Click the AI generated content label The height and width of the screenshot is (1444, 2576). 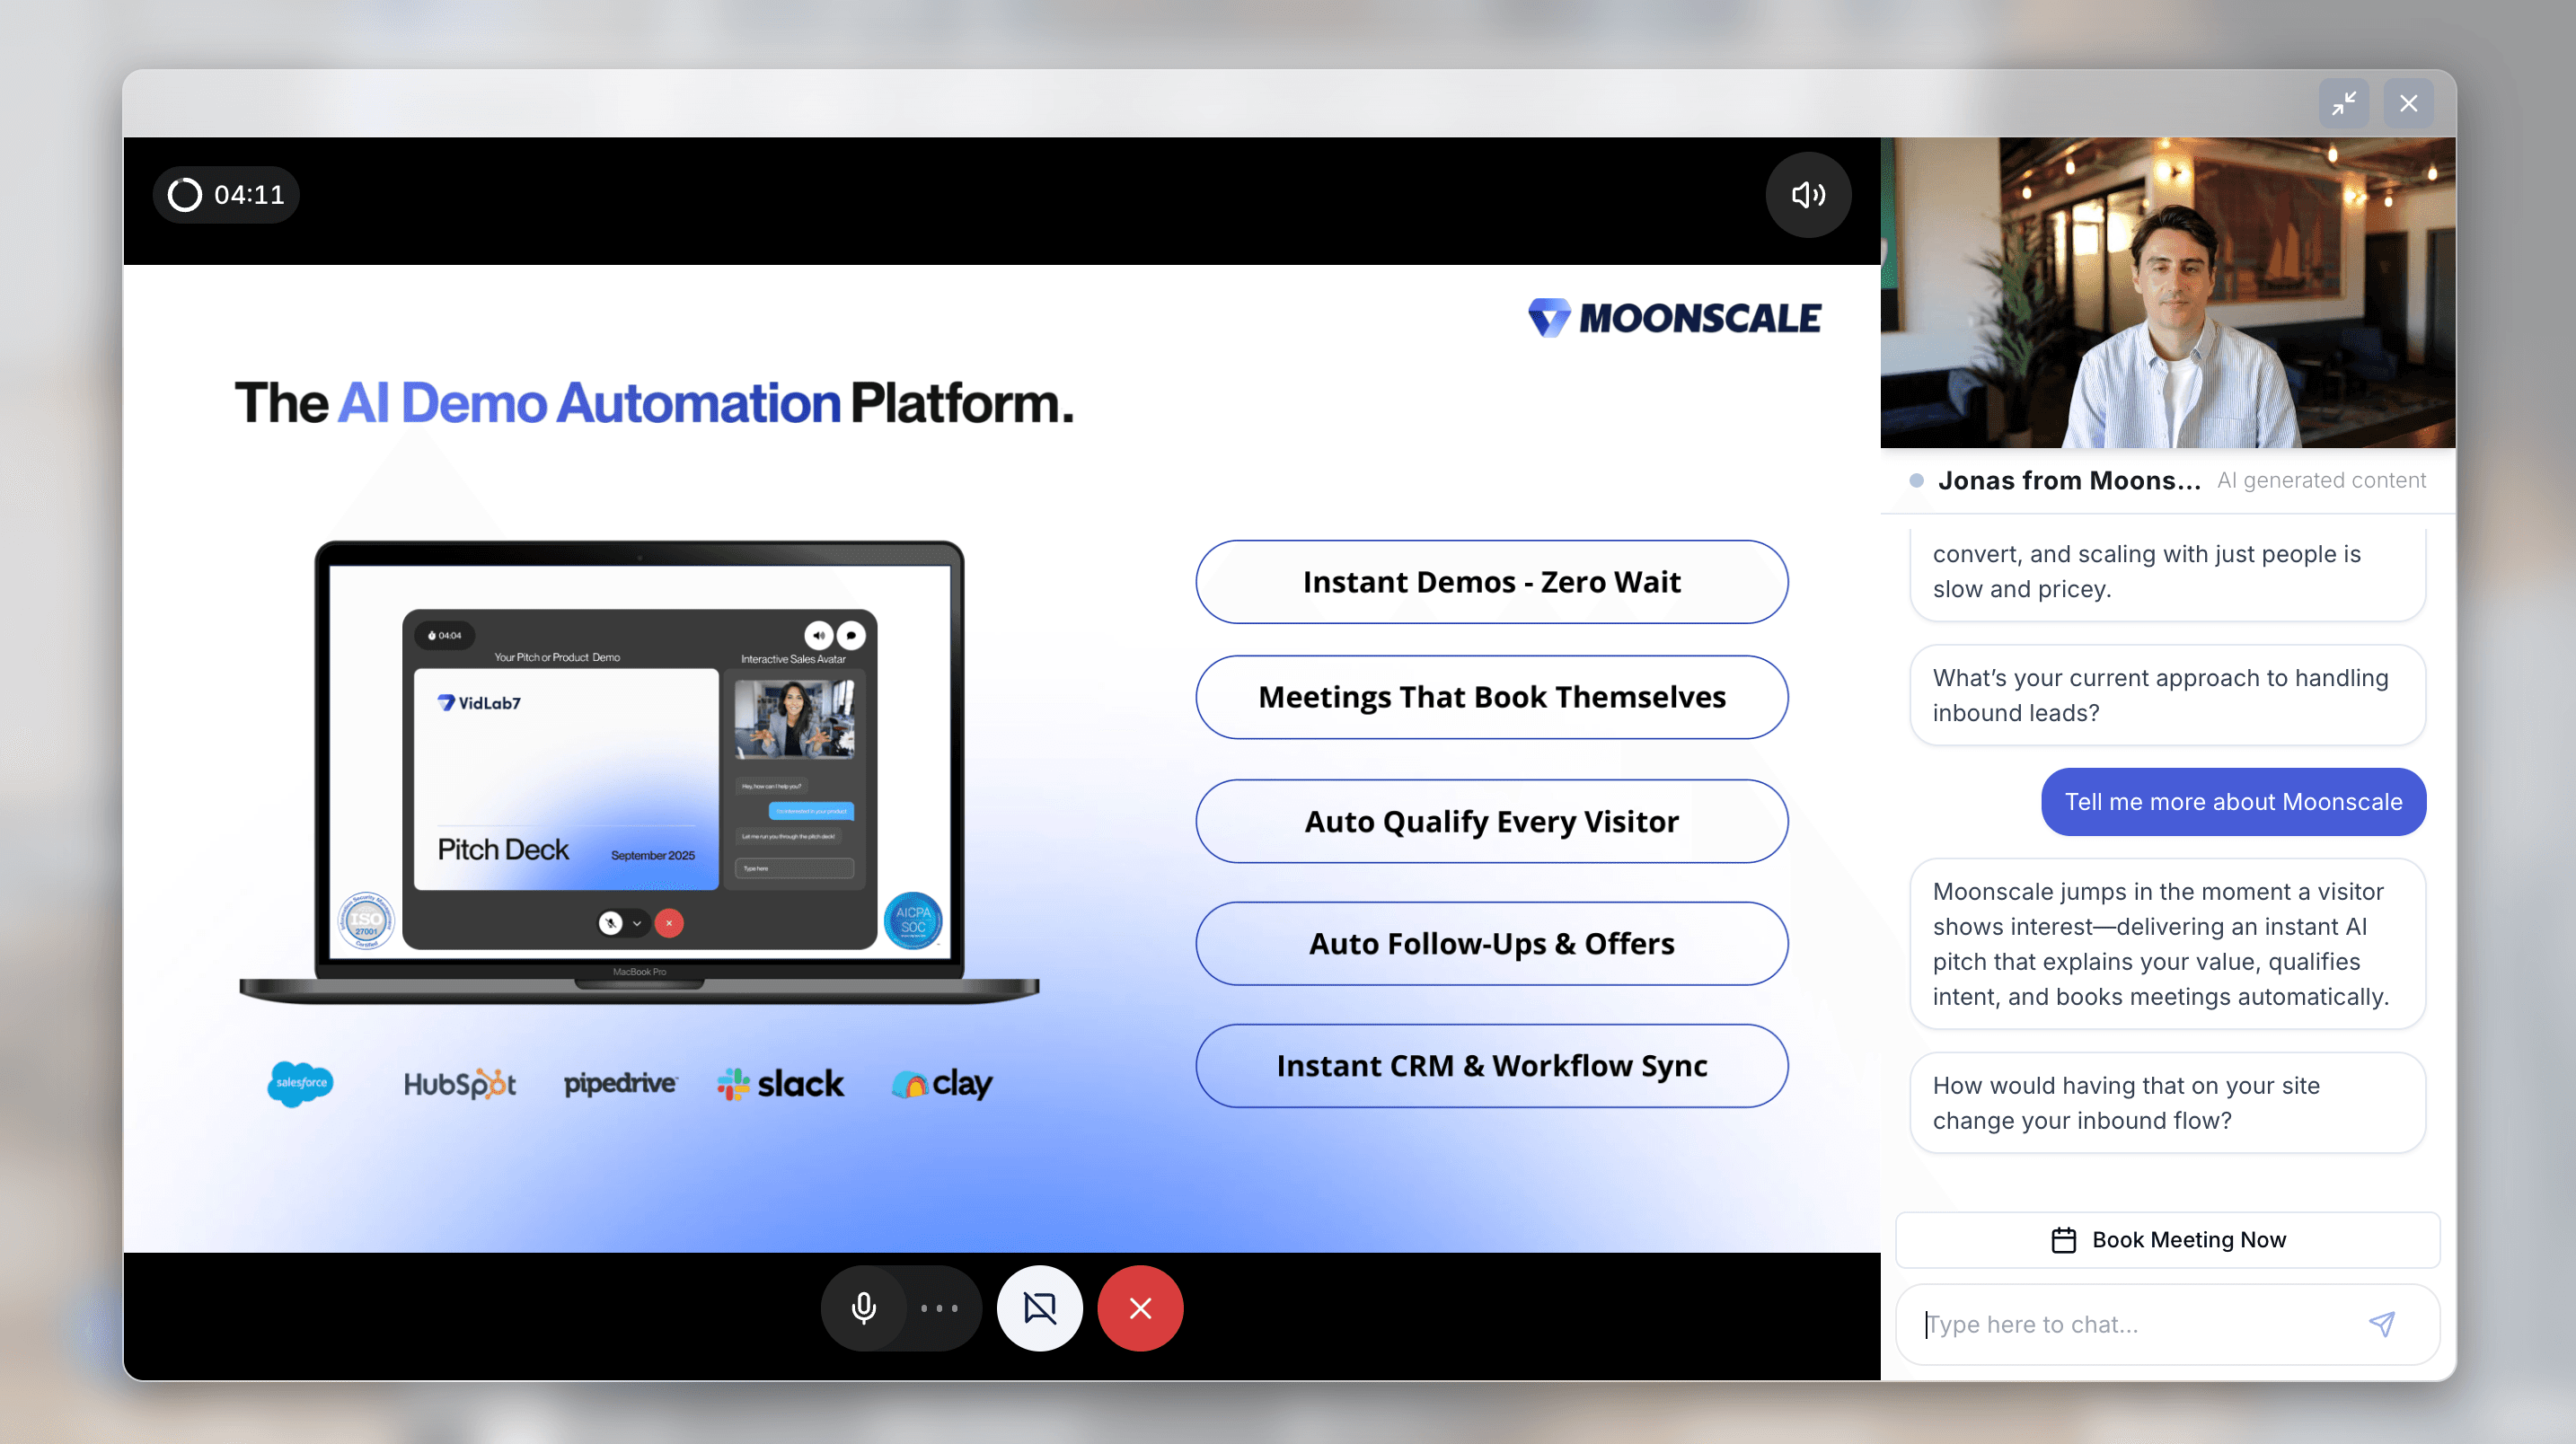pyautogui.click(x=2321, y=480)
